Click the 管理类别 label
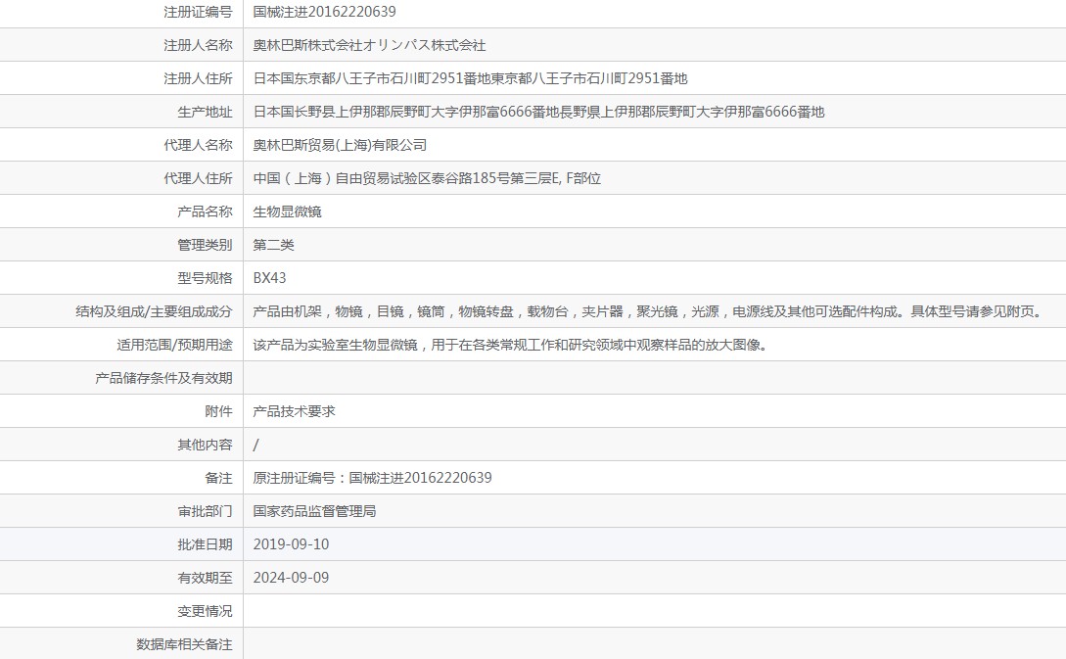1066x659 pixels. coord(205,245)
